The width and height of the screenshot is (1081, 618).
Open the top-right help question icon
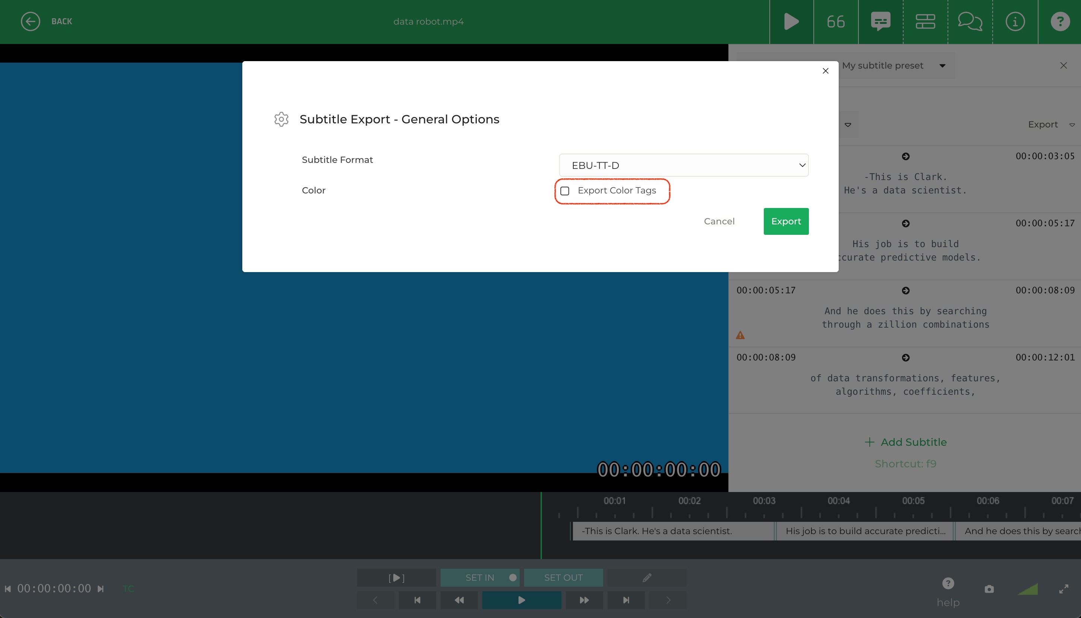(1060, 22)
